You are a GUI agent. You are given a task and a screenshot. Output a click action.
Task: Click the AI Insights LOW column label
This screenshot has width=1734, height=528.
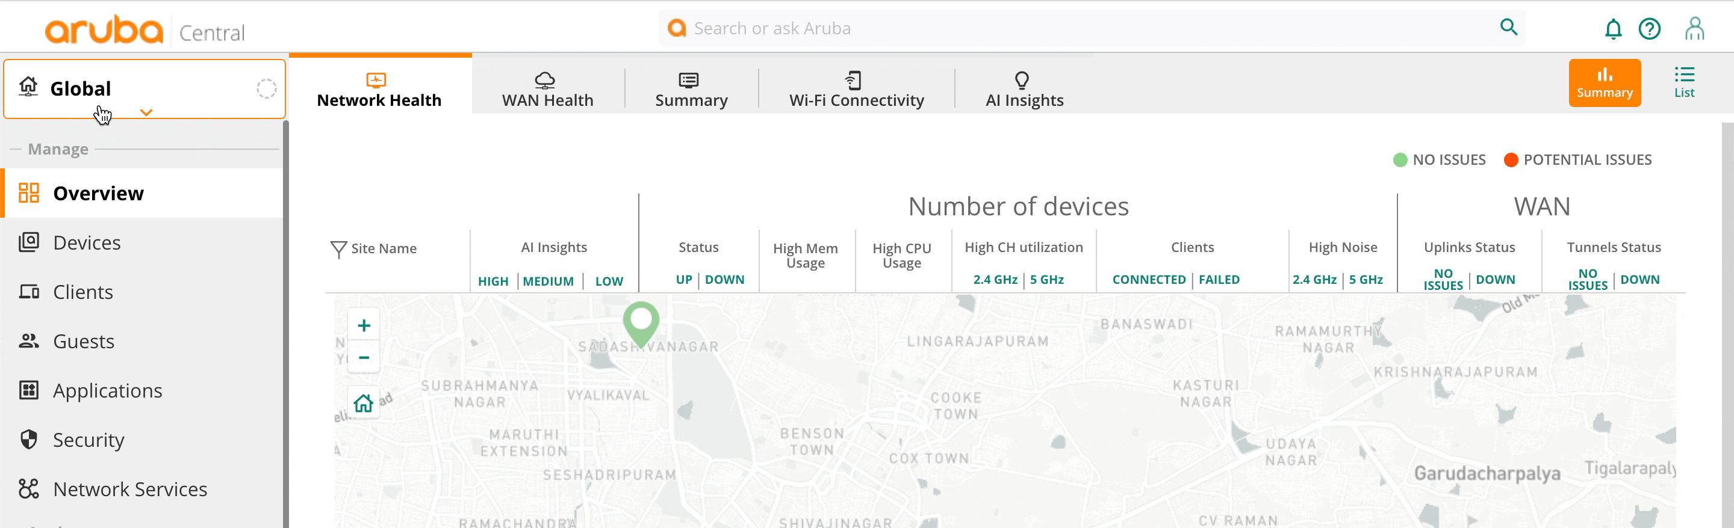pos(609,281)
